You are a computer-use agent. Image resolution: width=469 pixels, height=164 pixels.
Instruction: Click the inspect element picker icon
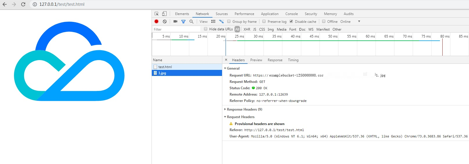tap(156, 14)
